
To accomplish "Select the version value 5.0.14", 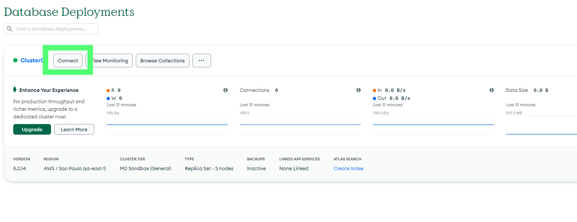I will point(20,168).
